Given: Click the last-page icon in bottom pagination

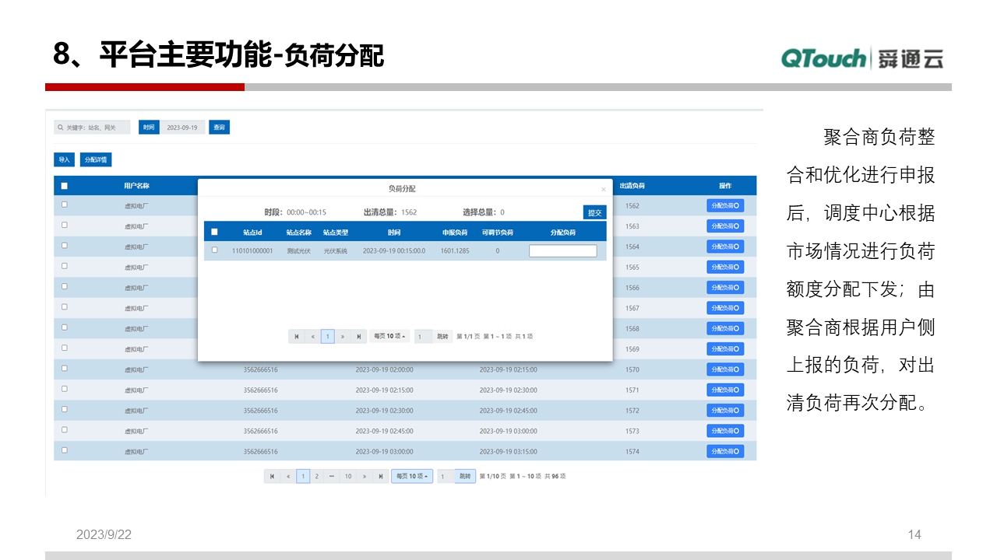Looking at the screenshot, I should click(380, 475).
